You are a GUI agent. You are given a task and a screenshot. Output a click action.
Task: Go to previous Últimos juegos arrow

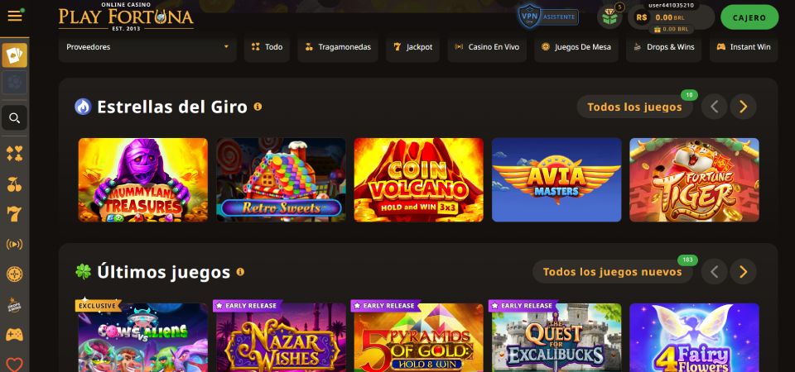point(715,272)
